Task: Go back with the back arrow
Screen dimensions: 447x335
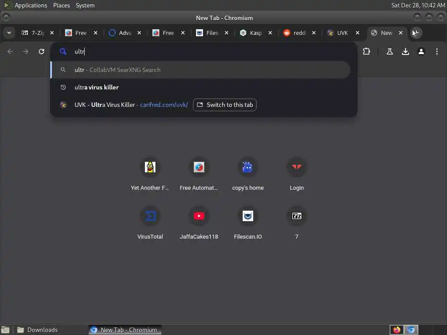Action: click(x=10, y=51)
